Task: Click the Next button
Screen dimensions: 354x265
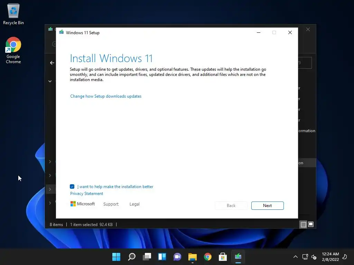Action: pyautogui.click(x=268, y=206)
